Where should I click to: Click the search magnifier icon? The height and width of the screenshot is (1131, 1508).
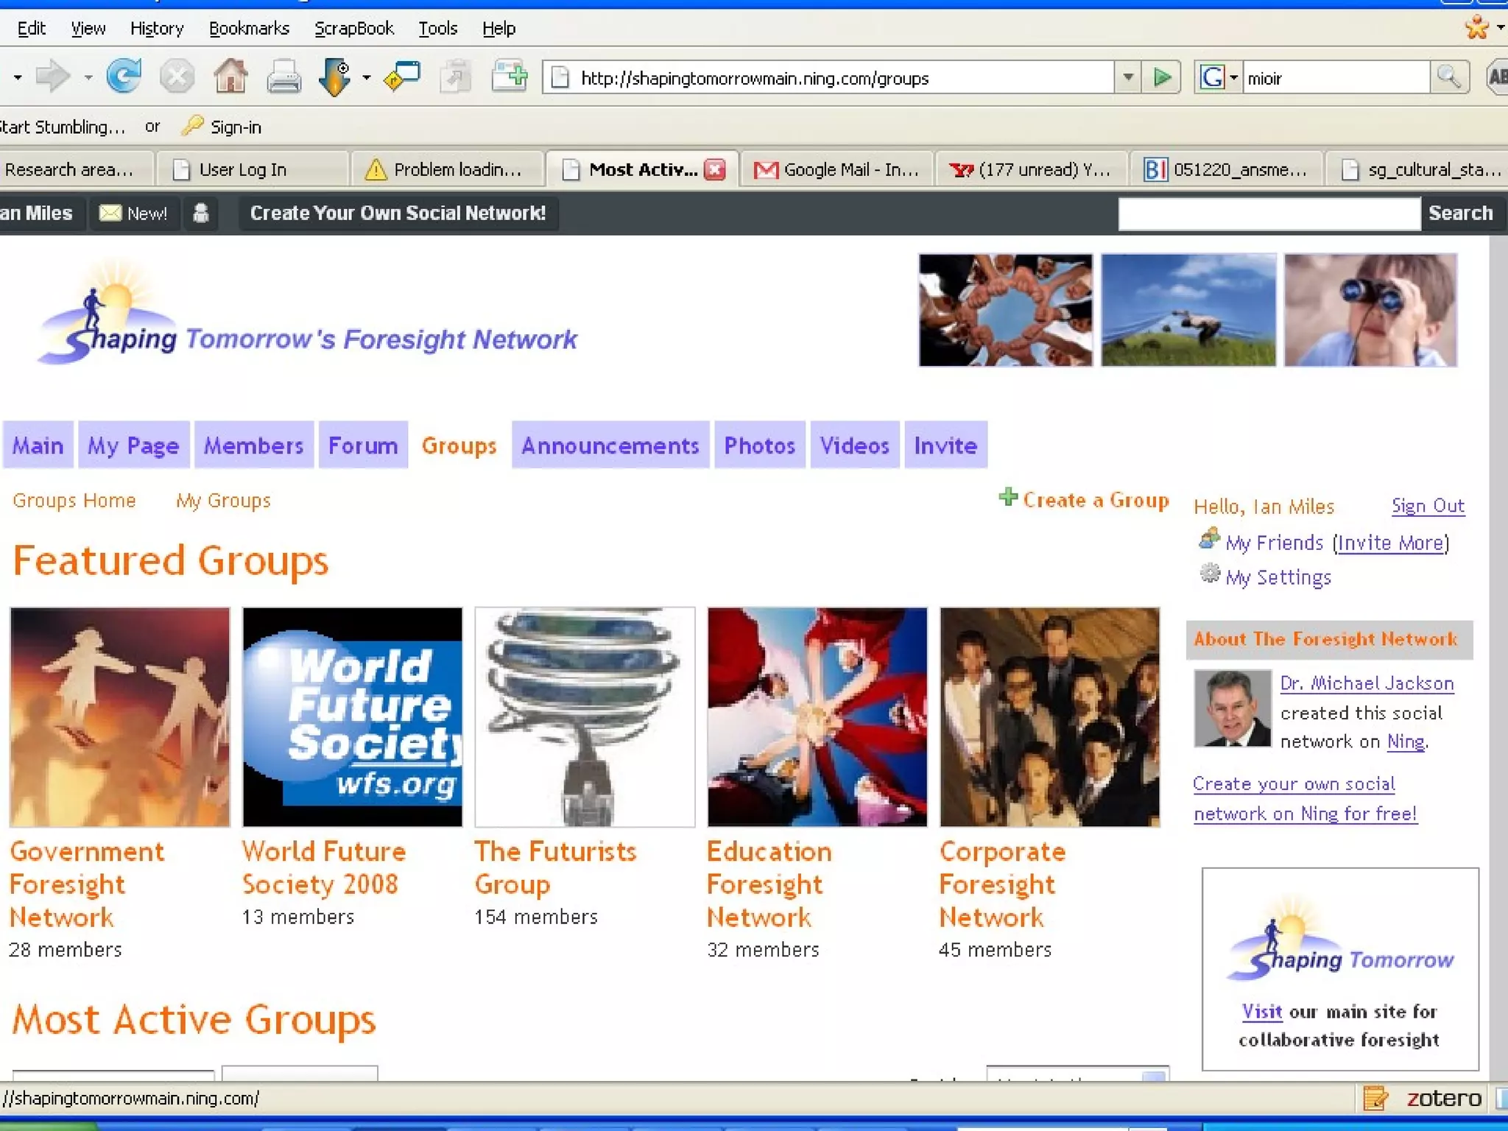[x=1448, y=77]
